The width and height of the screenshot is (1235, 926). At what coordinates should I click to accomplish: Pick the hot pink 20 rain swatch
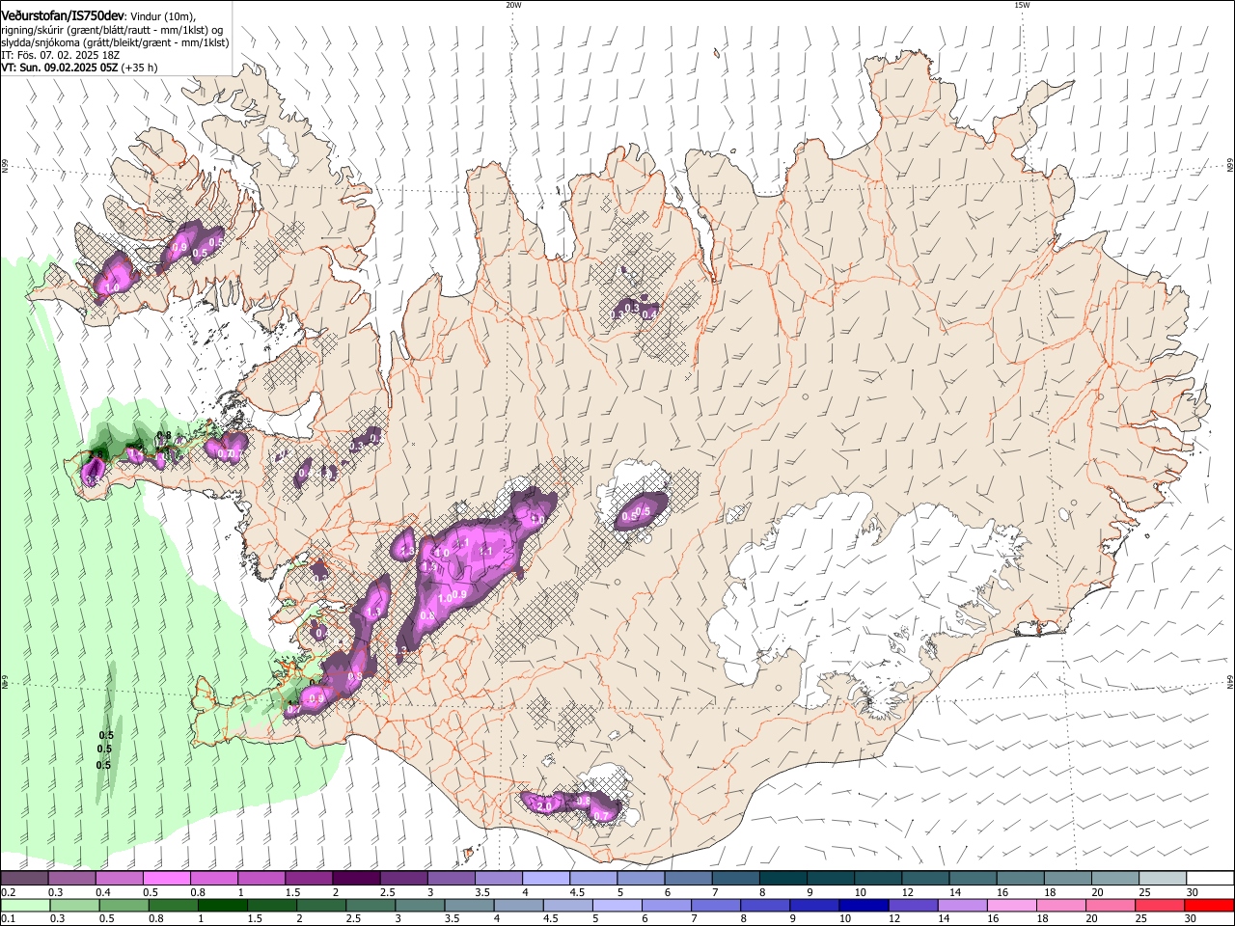click(1111, 905)
